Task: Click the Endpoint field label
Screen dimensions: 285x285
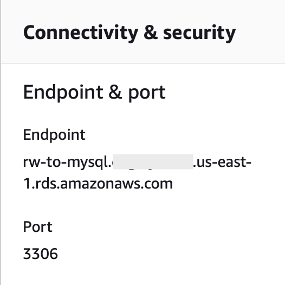Action: point(54,135)
